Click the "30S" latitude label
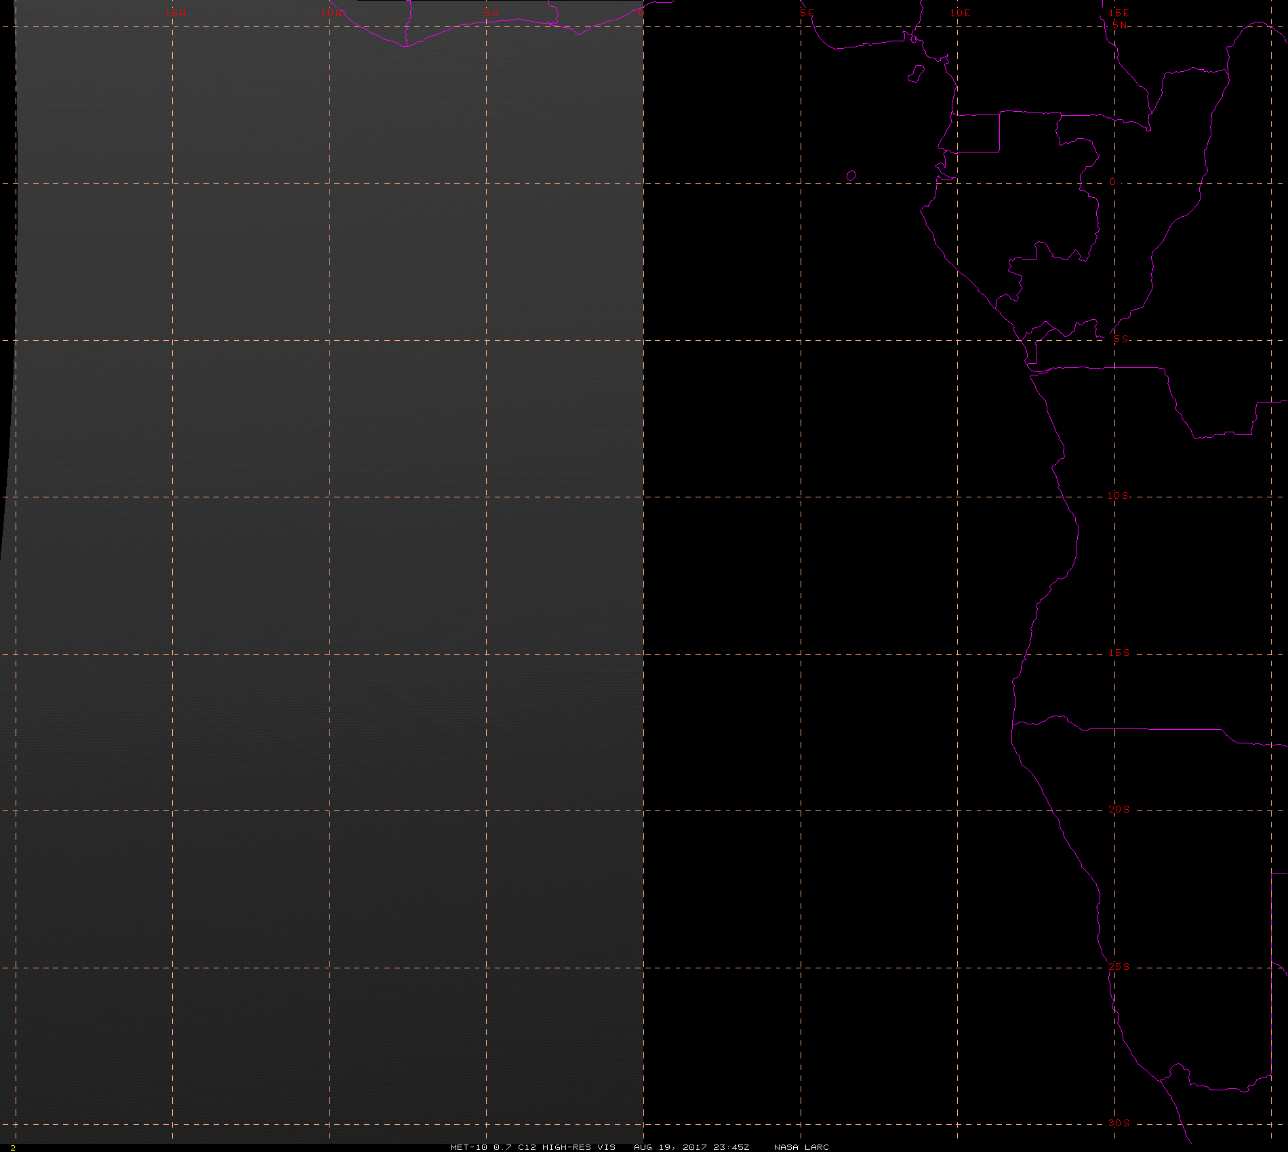The height and width of the screenshot is (1152, 1288). pyautogui.click(x=1119, y=1123)
